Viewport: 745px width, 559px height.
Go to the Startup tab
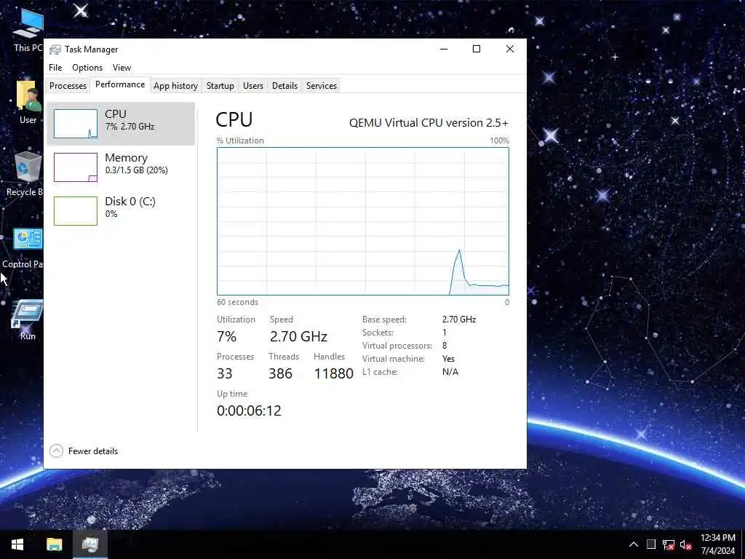click(220, 86)
